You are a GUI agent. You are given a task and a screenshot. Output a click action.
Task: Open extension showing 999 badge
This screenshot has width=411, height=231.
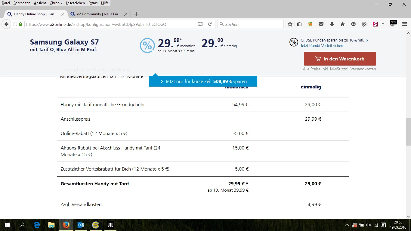pos(393,23)
